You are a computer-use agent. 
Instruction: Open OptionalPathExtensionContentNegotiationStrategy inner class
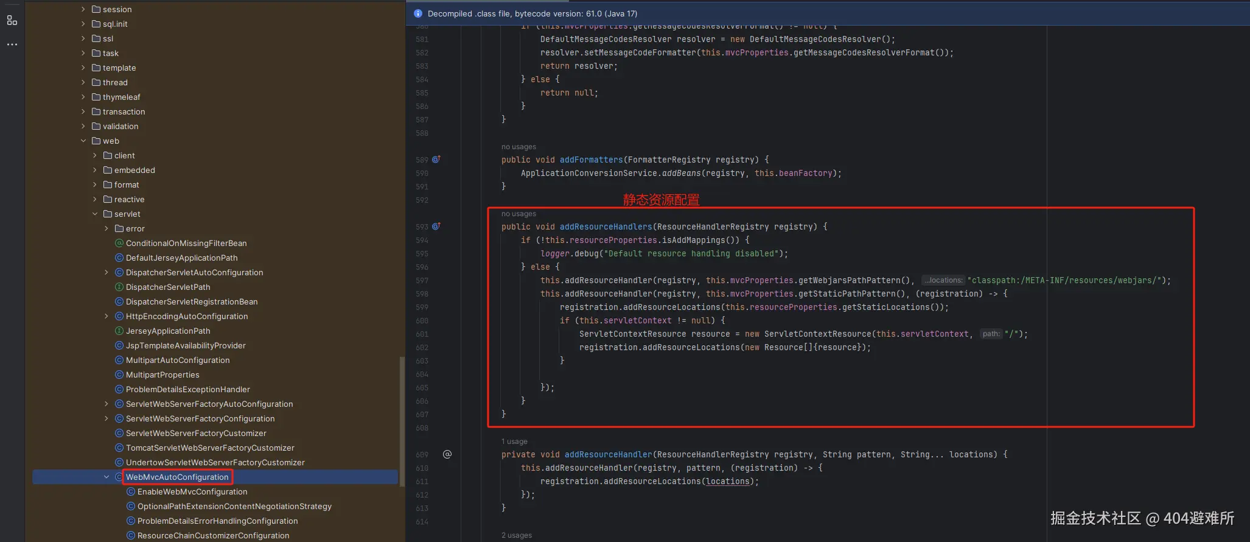pyautogui.click(x=234, y=506)
